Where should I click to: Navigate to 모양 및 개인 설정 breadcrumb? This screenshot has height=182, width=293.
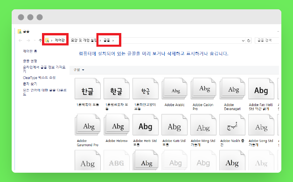pos(84,40)
